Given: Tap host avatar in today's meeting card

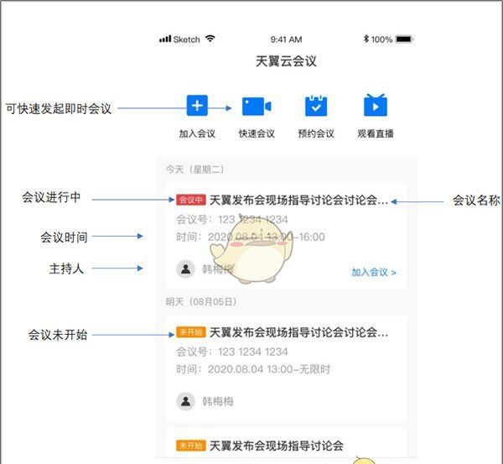Looking at the screenshot, I should tap(185, 268).
